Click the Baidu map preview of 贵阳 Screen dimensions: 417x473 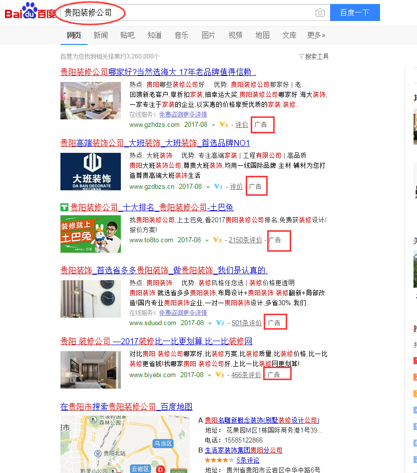(x=125, y=445)
